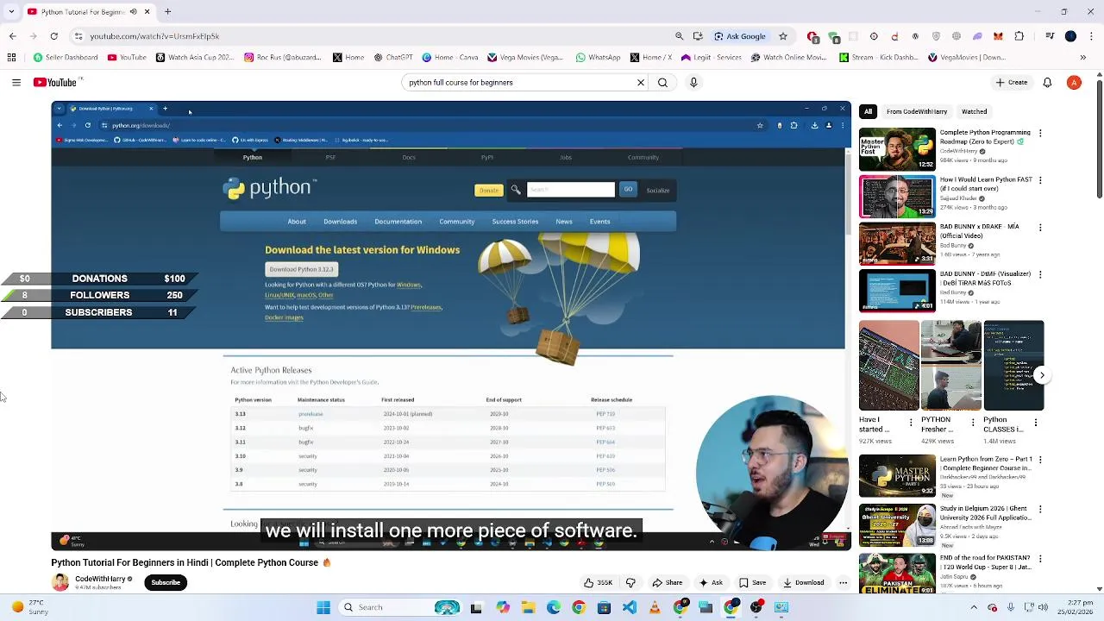Download the video
This screenshot has height=621, width=1104.
(804, 583)
